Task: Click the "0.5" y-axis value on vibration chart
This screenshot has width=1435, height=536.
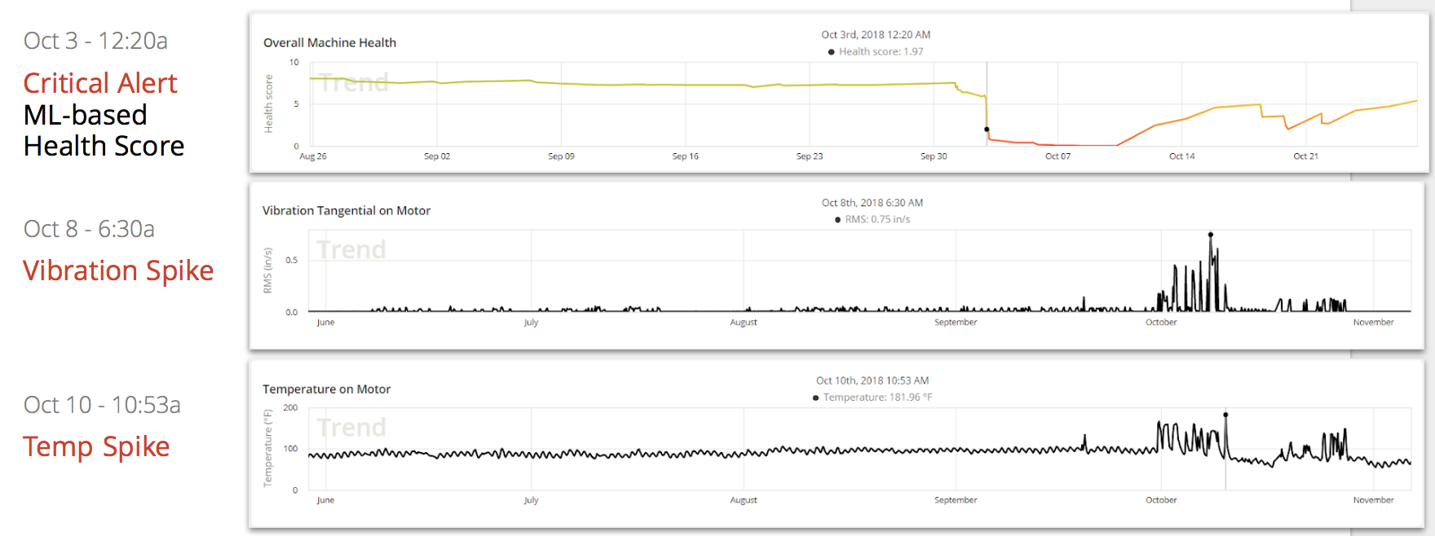Action: tap(292, 261)
